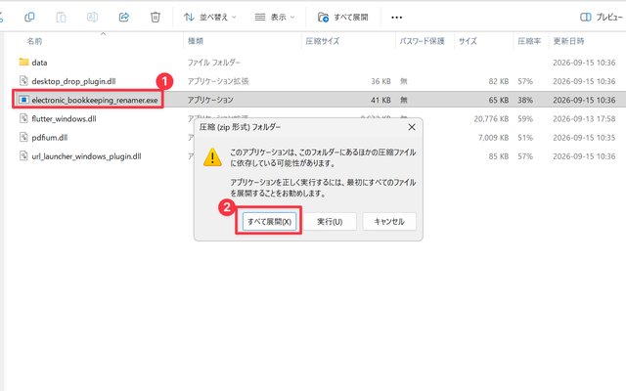Click the 7,009 KB size cell

[x=493, y=138]
